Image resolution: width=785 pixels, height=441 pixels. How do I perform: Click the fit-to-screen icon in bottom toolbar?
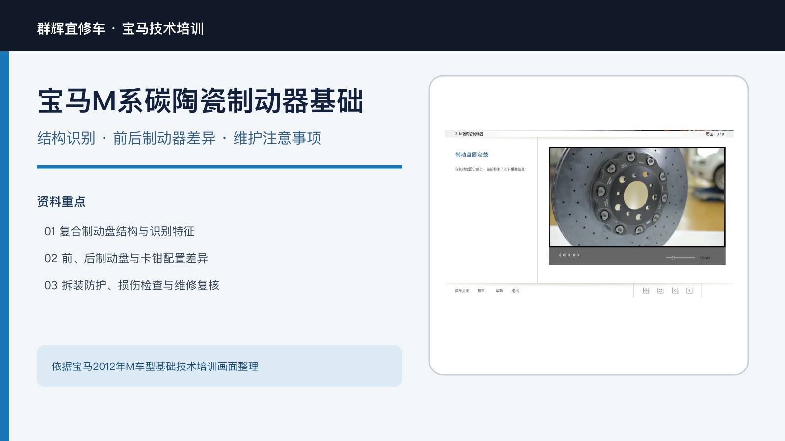point(646,291)
